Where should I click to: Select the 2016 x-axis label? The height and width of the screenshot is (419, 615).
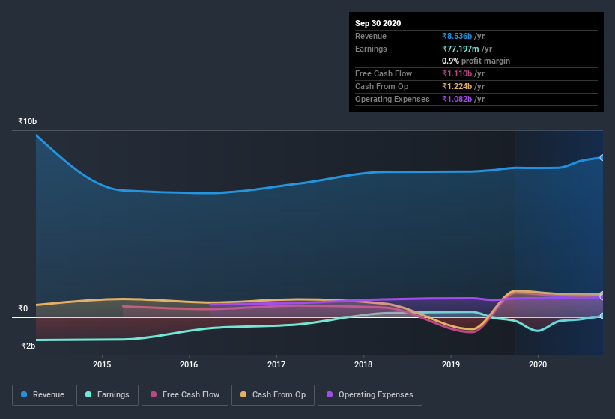click(189, 364)
